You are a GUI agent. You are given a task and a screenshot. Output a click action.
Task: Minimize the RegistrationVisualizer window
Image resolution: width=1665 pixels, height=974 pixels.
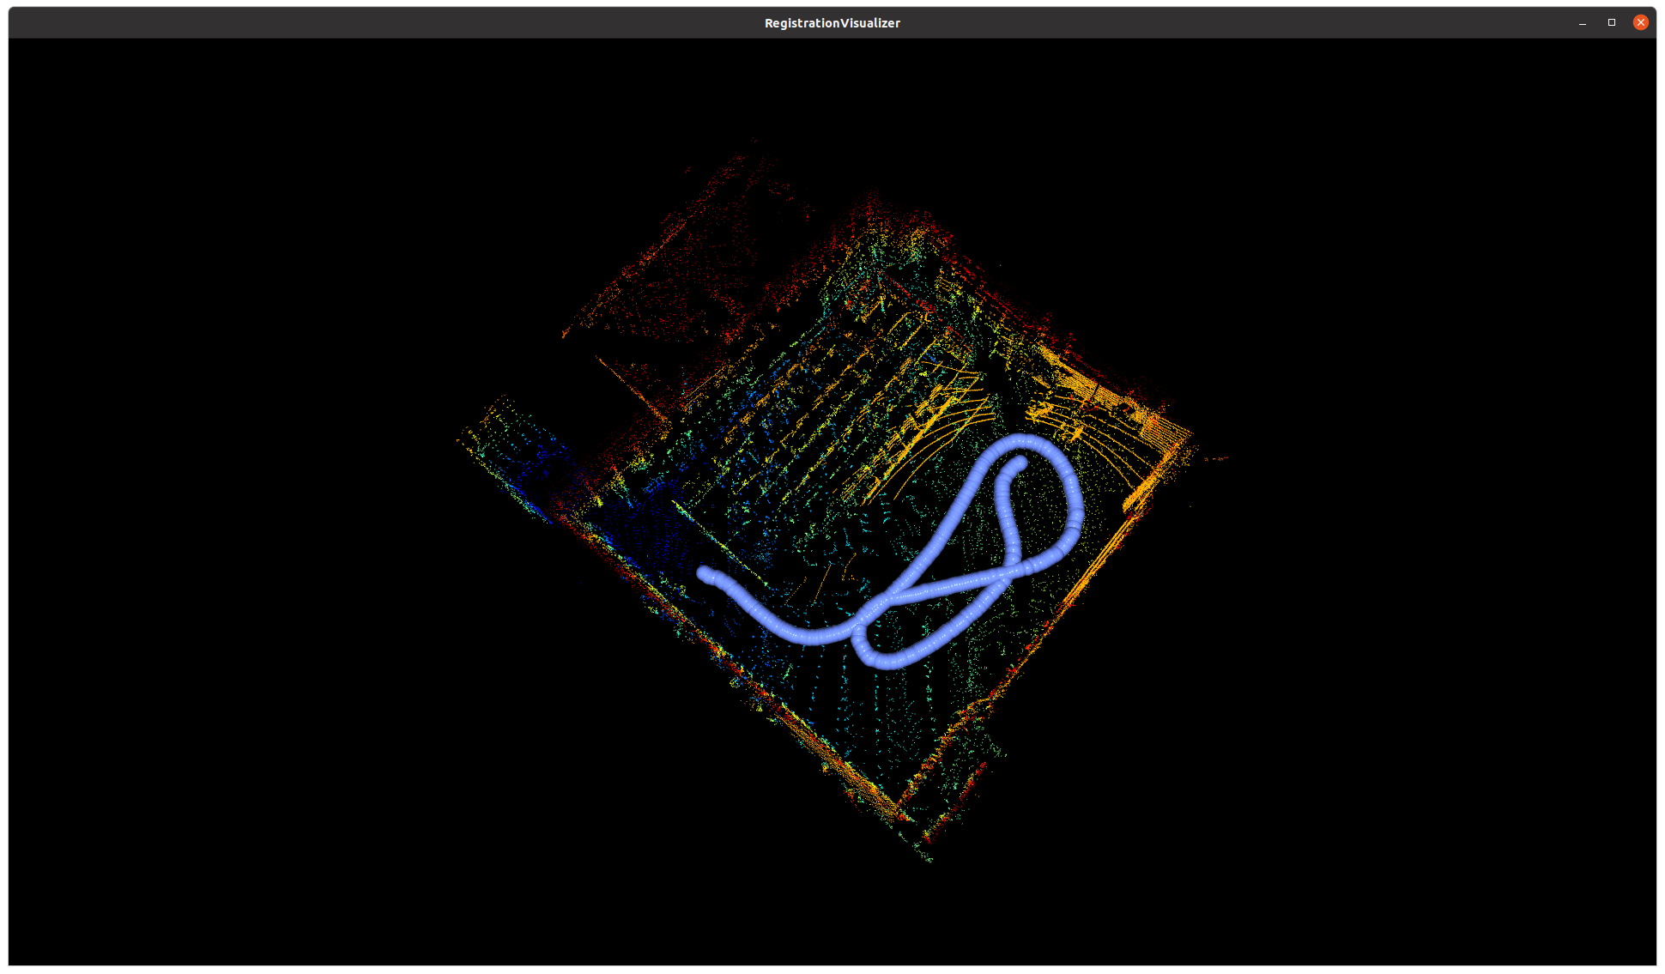coord(1582,23)
